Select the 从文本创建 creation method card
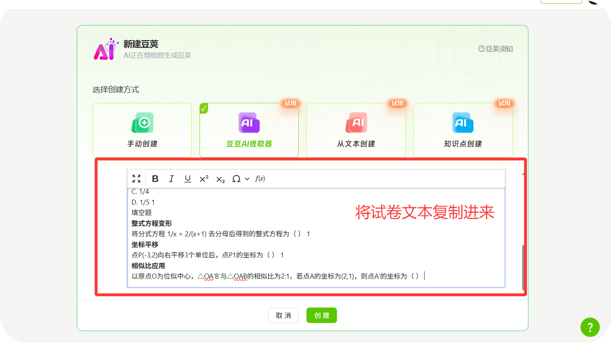The height and width of the screenshot is (343, 611). [x=356, y=130]
